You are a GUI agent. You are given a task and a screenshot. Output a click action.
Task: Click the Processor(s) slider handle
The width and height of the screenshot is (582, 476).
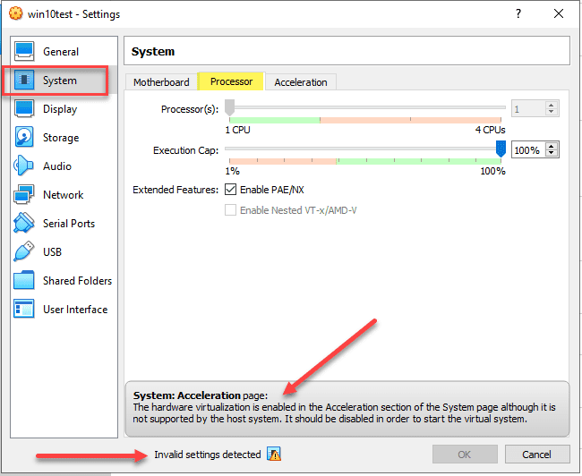[230, 107]
